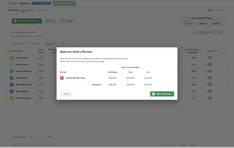The width and height of the screenshot is (234, 148).
Task: Cancel the Approve Salary Review dialog
Action: (x=66, y=94)
